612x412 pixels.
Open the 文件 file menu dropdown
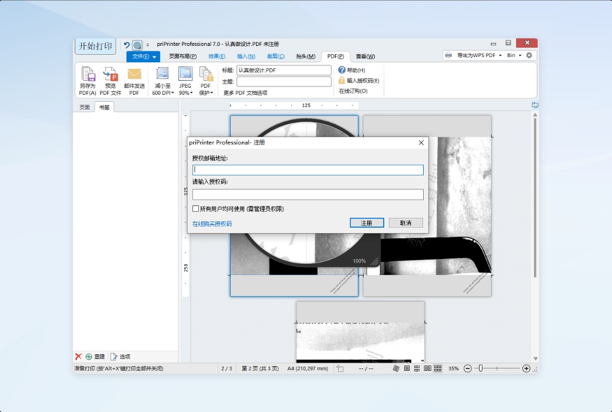[x=143, y=57]
